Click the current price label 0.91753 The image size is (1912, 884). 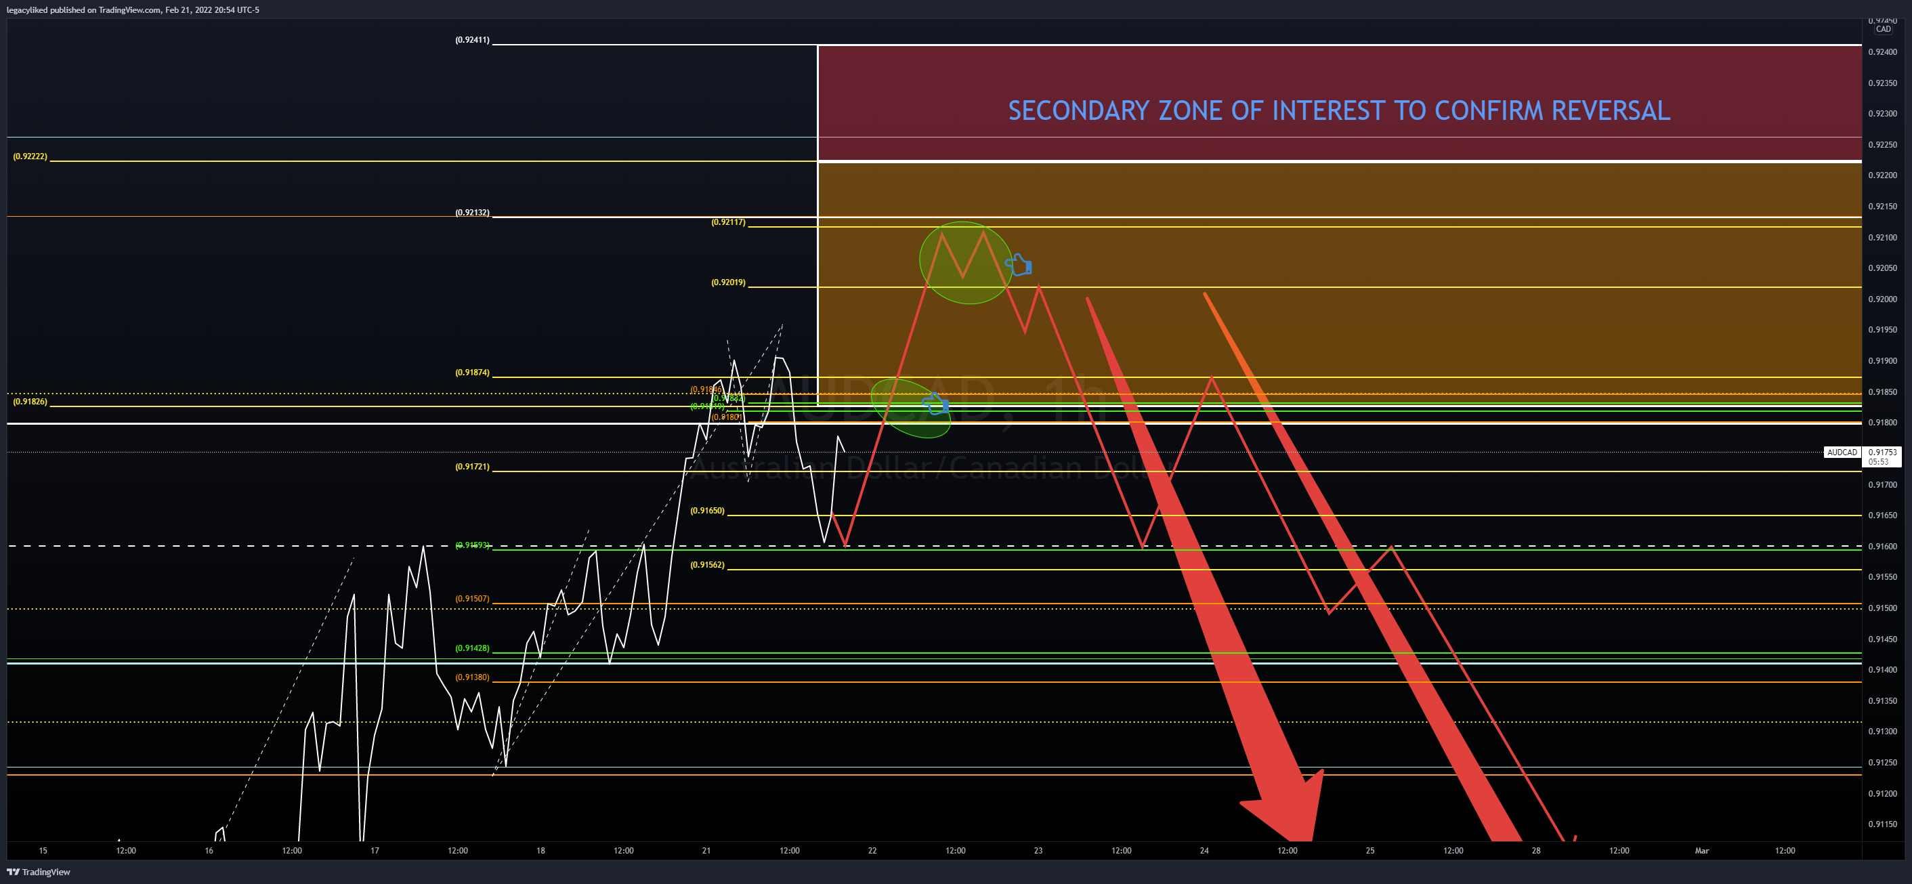pyautogui.click(x=1882, y=452)
